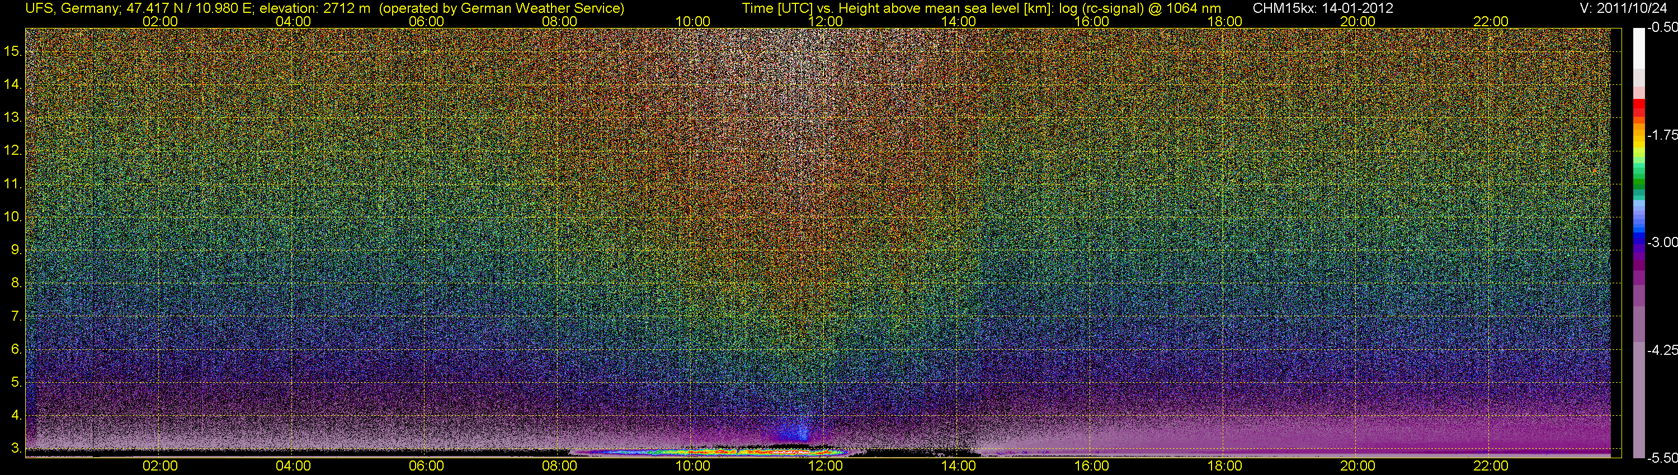Click the '12:00' label on the upper time axis

(x=826, y=21)
